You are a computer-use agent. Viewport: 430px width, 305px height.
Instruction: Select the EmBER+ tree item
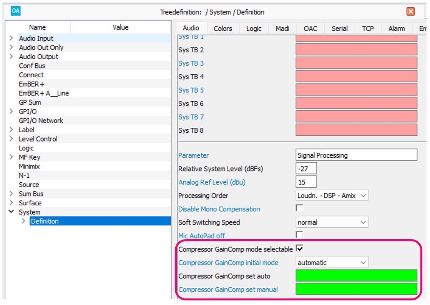(x=32, y=84)
